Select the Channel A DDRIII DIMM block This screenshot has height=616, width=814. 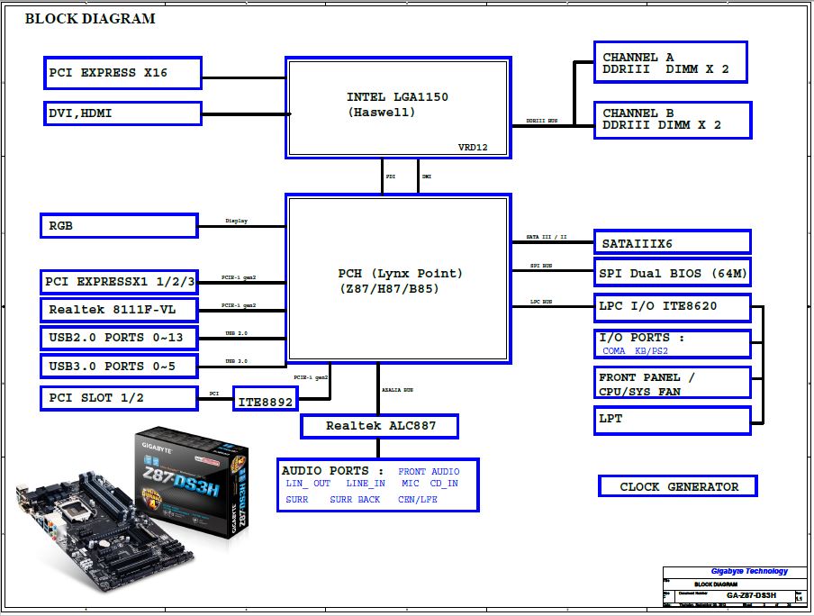[670, 63]
